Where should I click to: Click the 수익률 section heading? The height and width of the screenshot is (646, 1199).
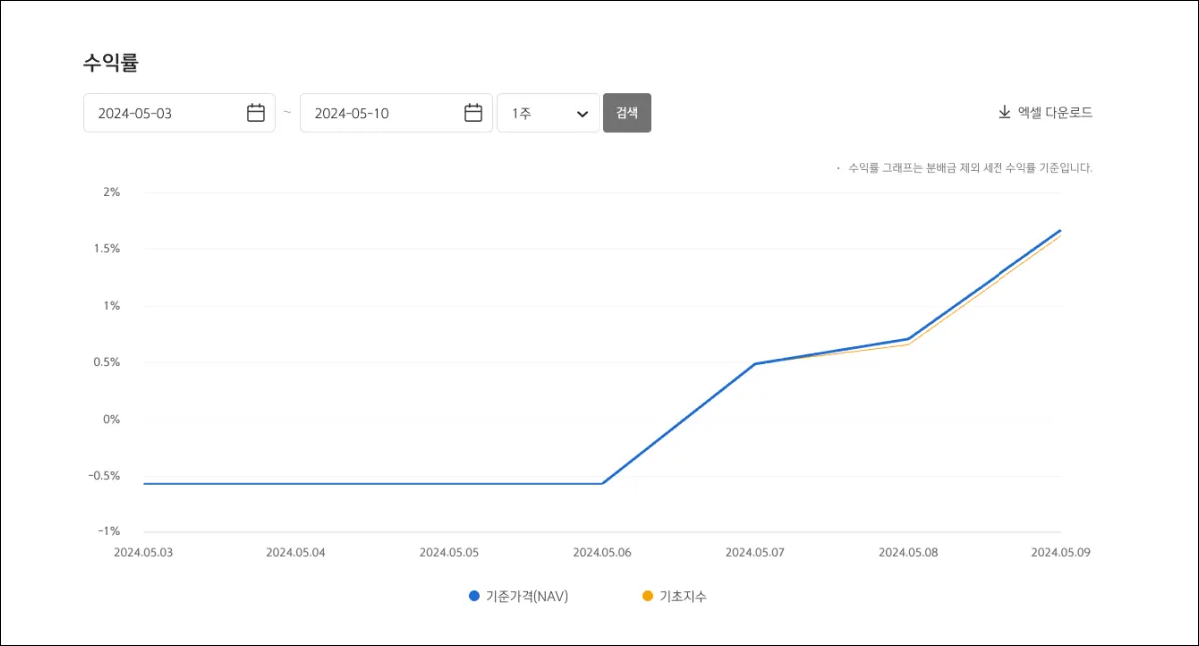click(110, 63)
